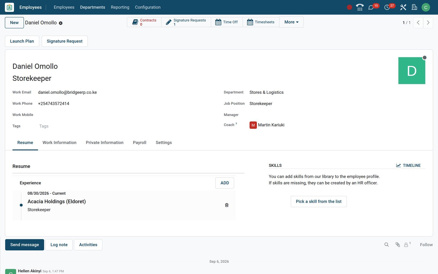Open the Timesheets stat button

261,22
